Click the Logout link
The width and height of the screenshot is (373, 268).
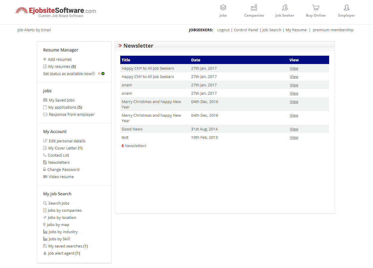pos(223,30)
